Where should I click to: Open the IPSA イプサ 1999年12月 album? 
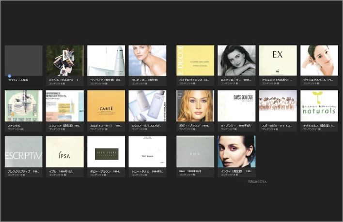point(65,152)
